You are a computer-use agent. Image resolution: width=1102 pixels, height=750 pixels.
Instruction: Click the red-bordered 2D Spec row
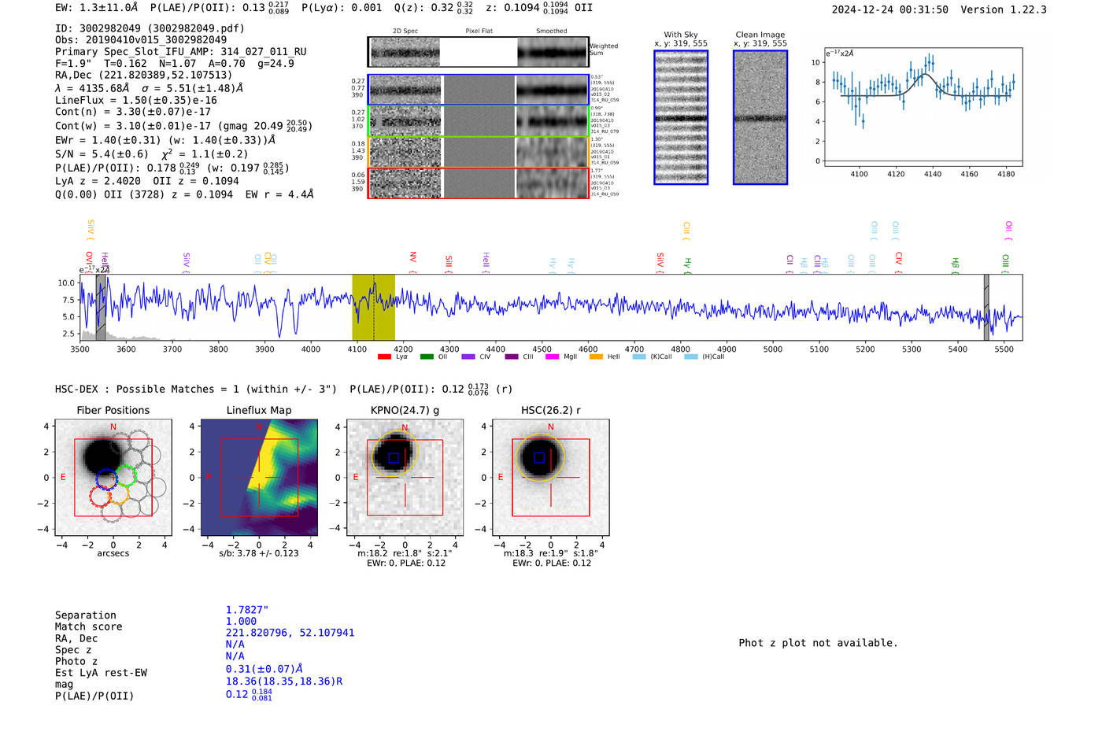click(x=405, y=183)
